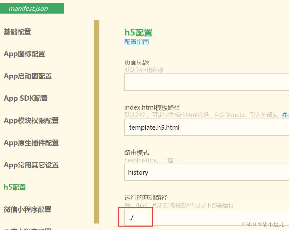Click the vertical scrollbar beside the sidebar
The width and height of the screenshot is (289, 230).
click(x=96, y=123)
